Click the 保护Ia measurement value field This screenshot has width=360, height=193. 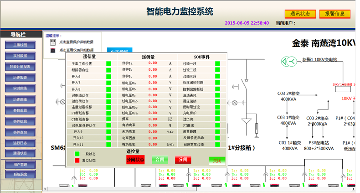pyautogui.click(x=153, y=64)
